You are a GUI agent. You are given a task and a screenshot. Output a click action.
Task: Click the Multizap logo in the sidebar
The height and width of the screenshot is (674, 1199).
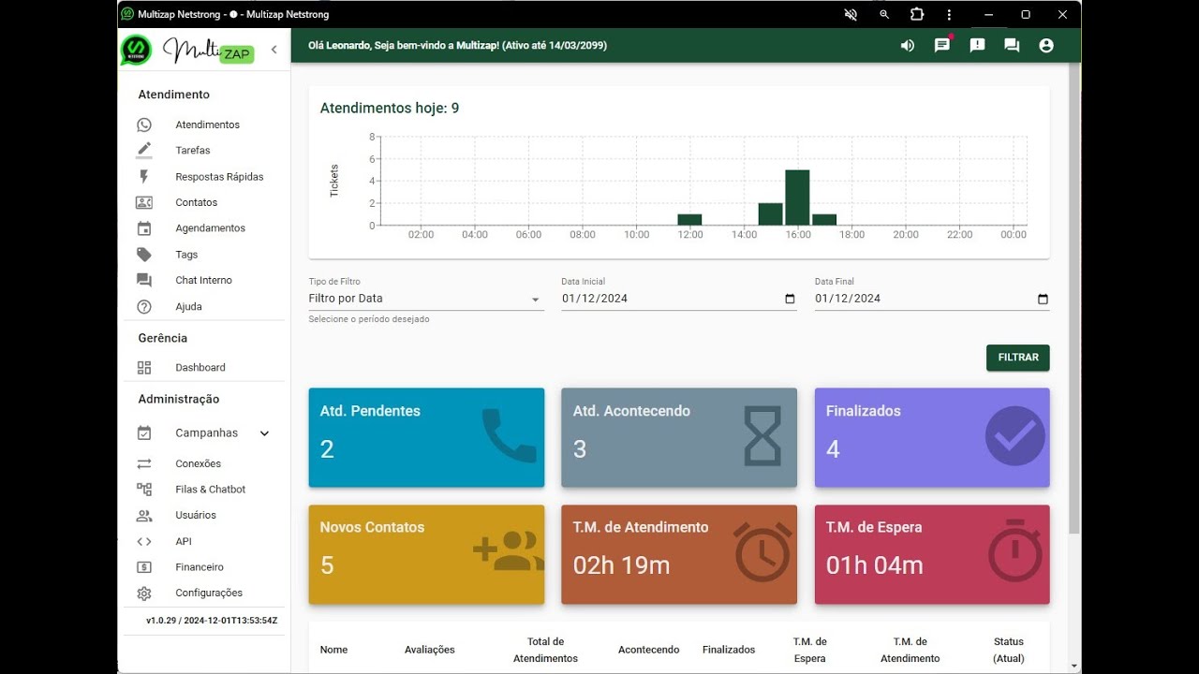(187, 50)
